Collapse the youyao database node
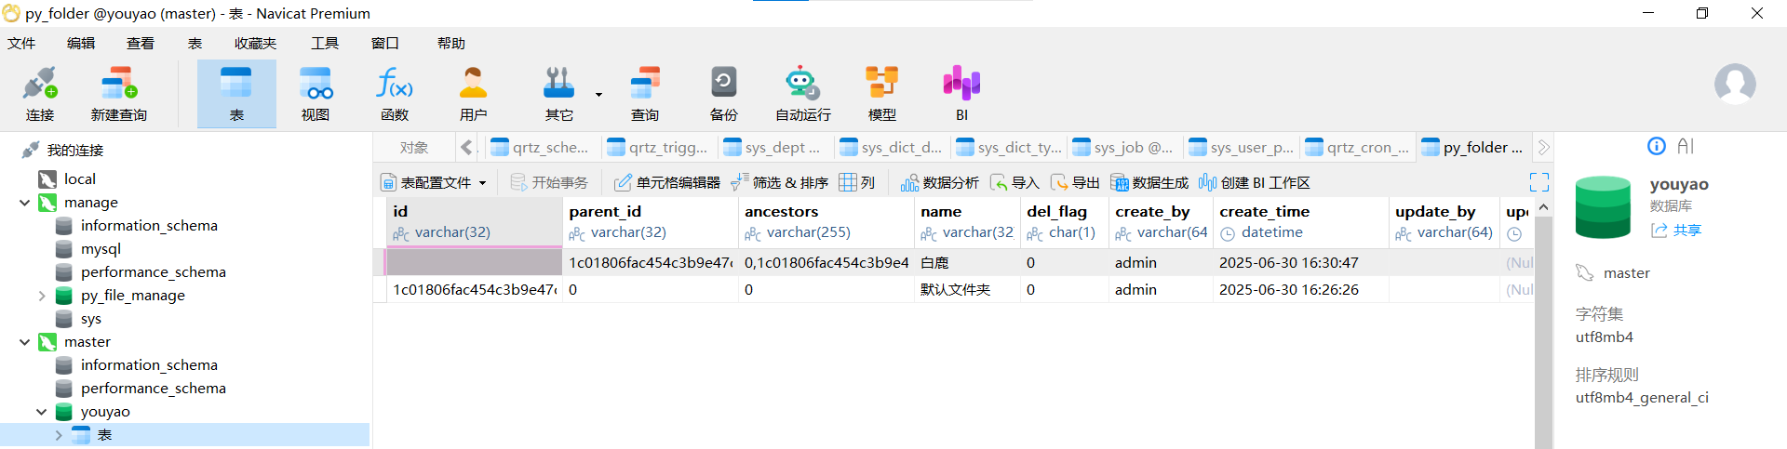1787x449 pixels. (42, 412)
